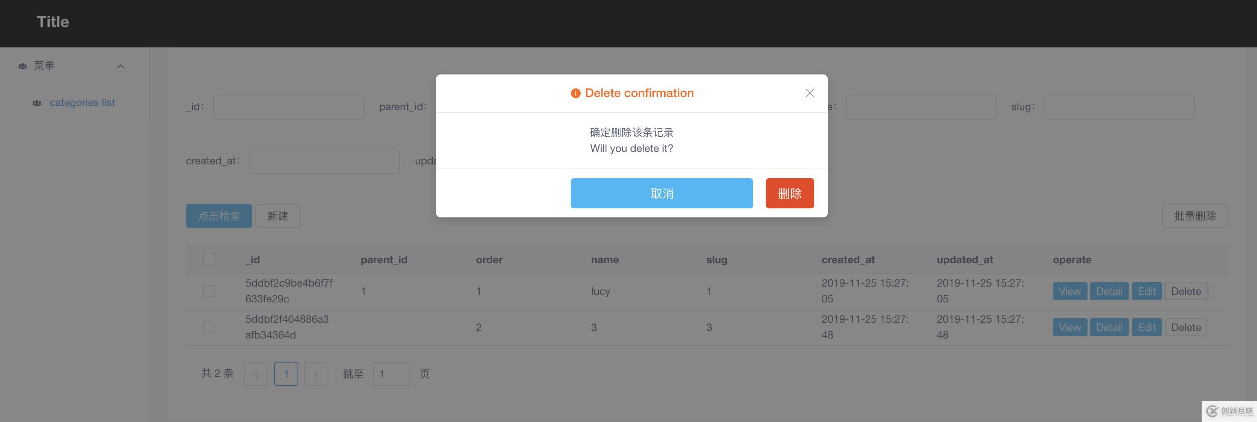This screenshot has width=1257, height=422.
Task: Click the 取消 cancel button
Action: point(662,193)
